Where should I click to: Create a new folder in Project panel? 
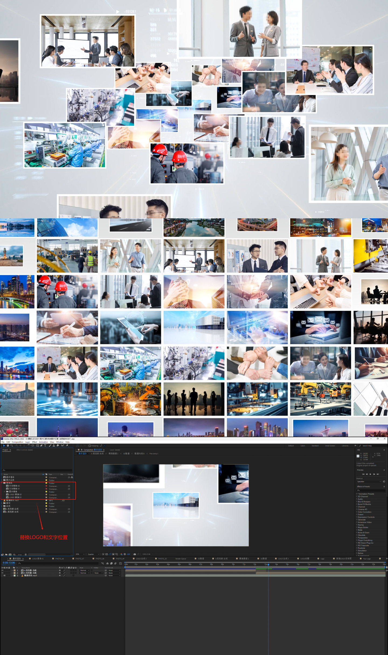coord(6,554)
